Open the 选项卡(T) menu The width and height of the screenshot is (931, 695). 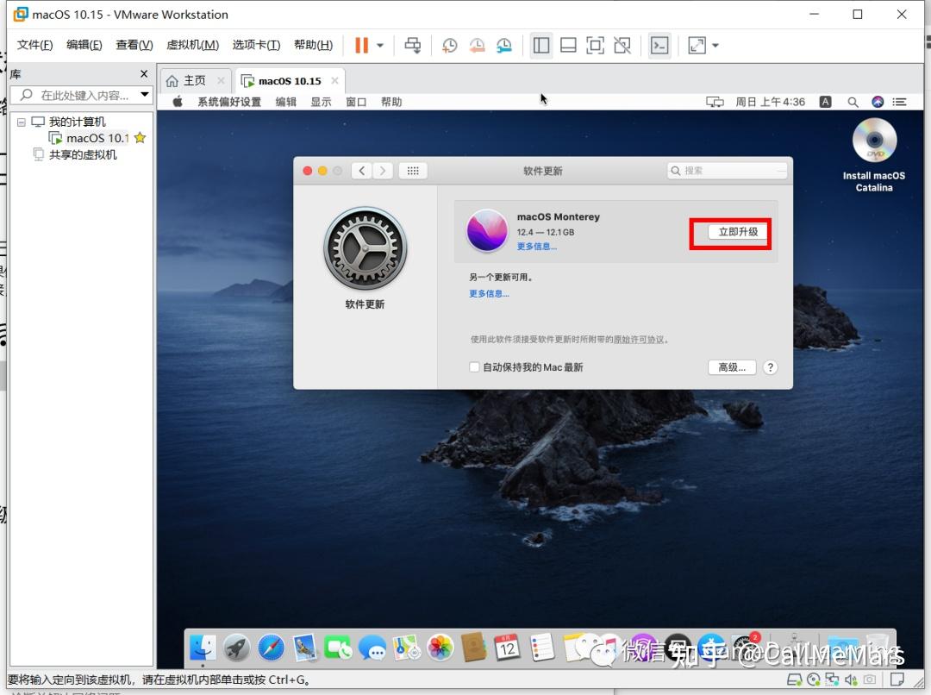pyautogui.click(x=256, y=45)
